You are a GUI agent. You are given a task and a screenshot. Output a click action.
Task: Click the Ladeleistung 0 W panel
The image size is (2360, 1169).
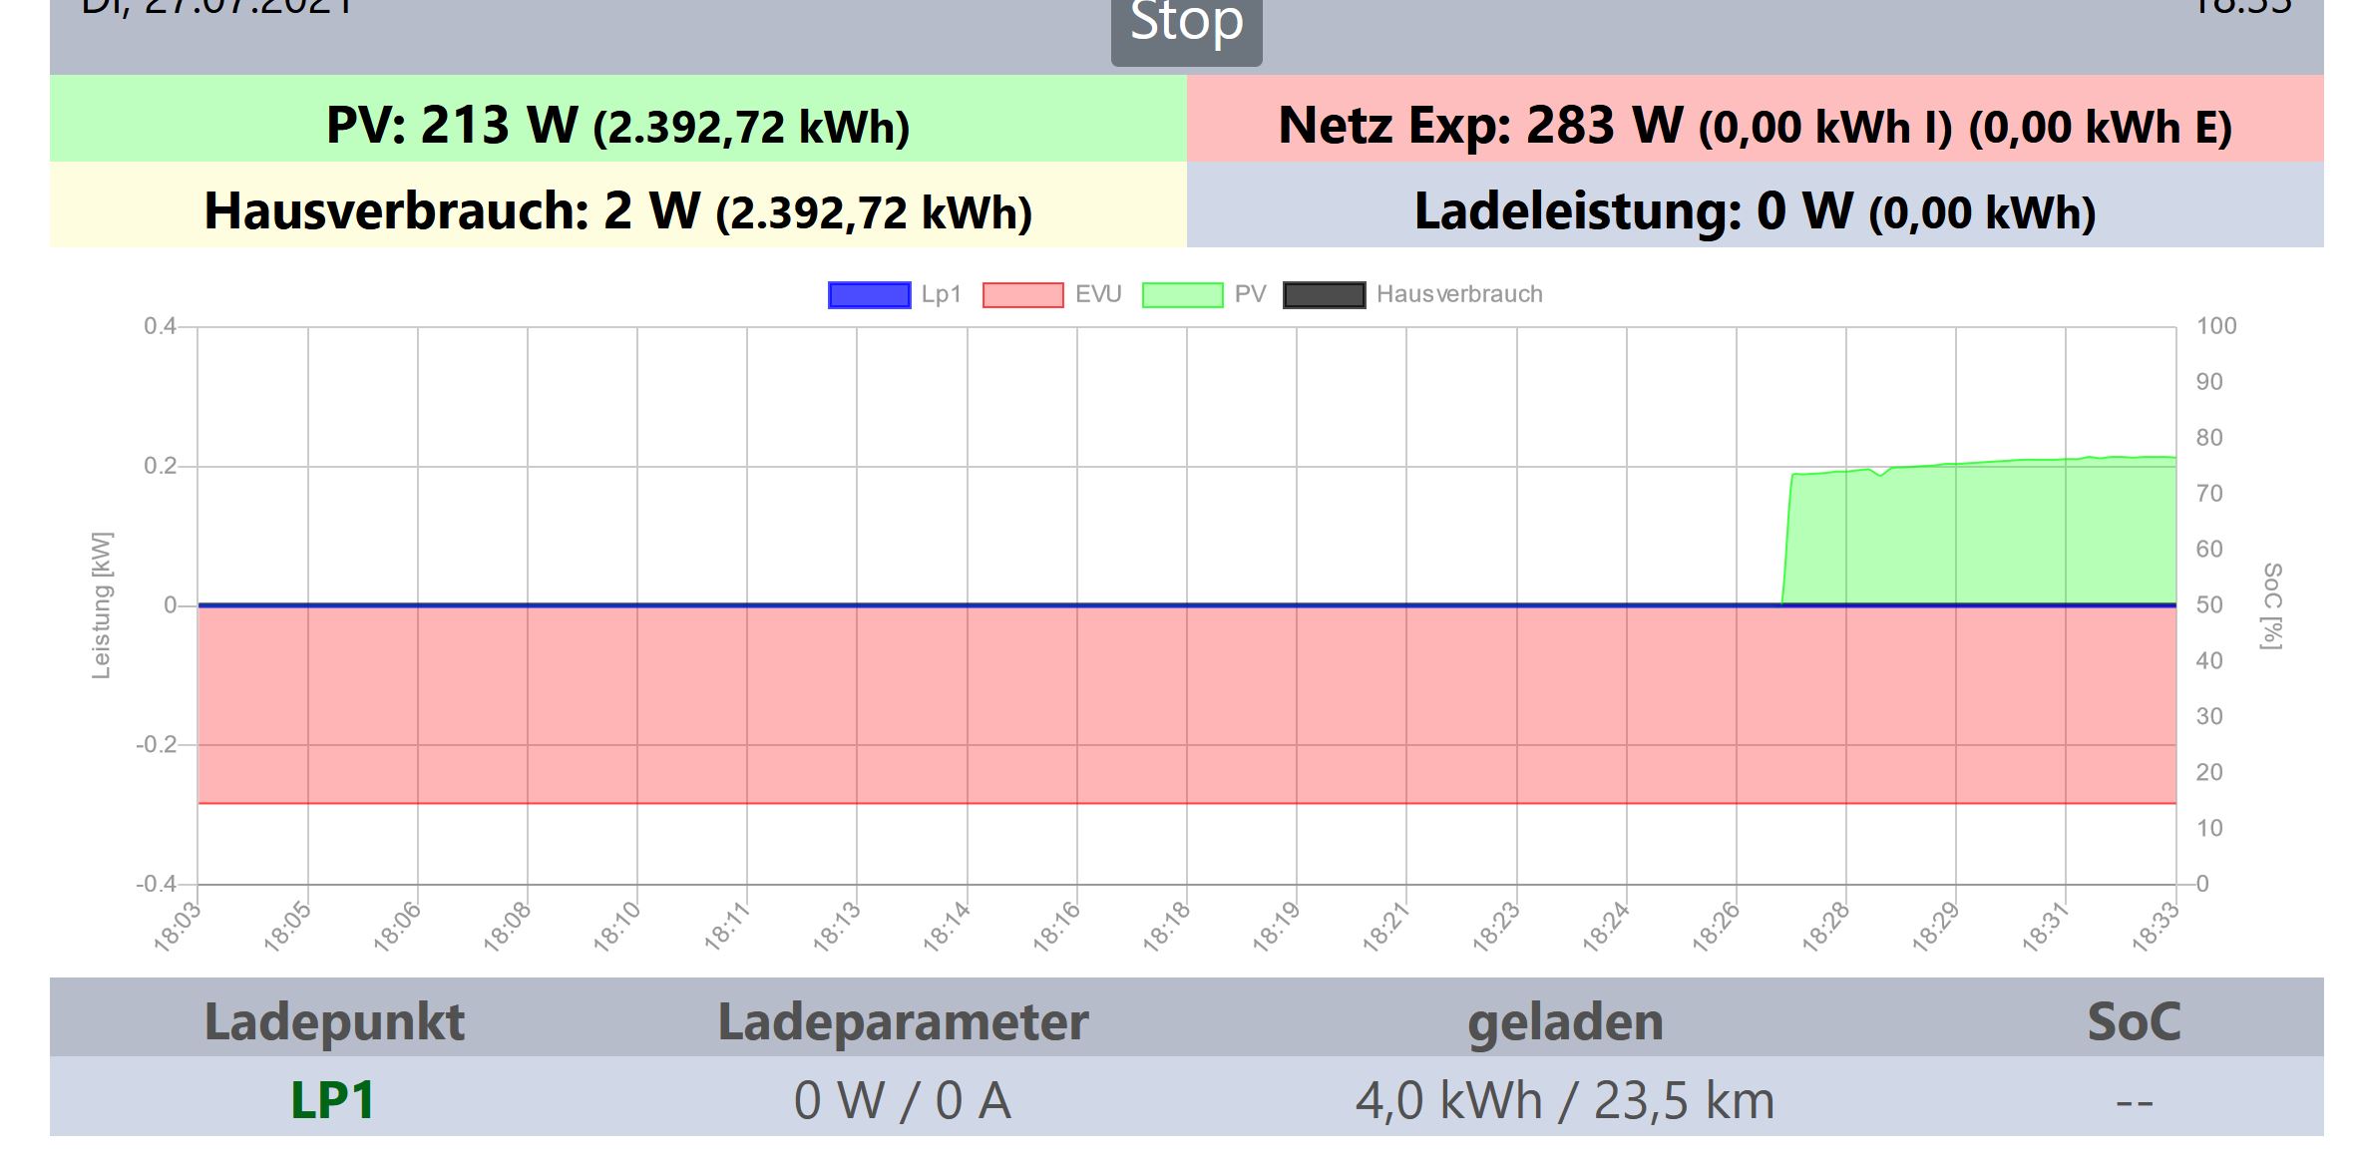(x=1755, y=210)
